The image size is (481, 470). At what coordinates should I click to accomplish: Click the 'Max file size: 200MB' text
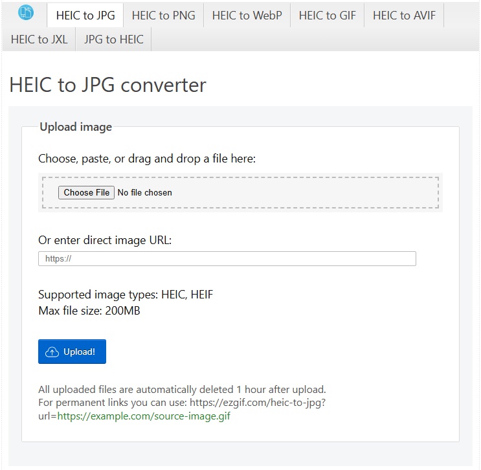tap(89, 311)
